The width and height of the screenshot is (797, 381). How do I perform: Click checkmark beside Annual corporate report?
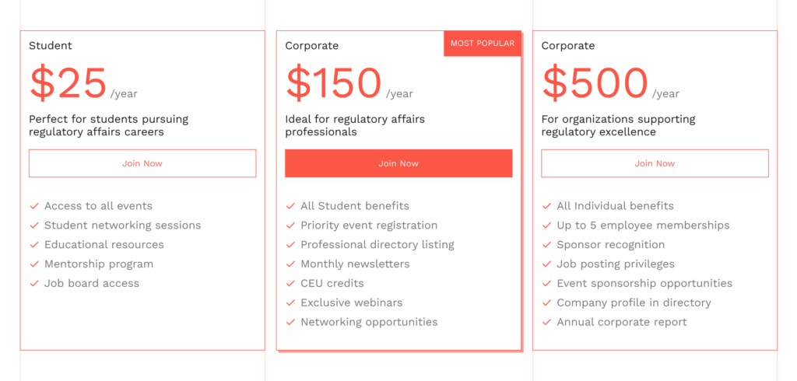(546, 323)
